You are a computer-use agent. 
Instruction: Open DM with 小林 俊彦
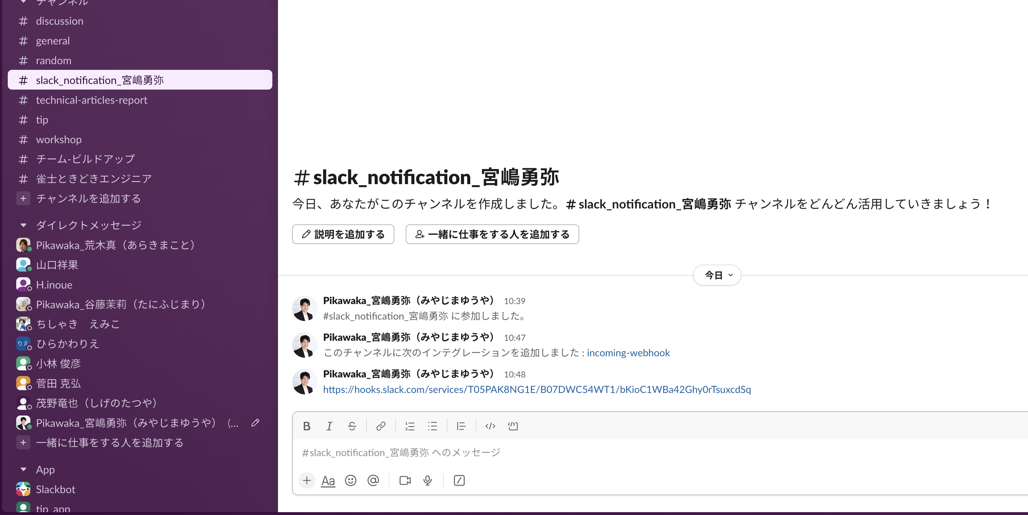pyautogui.click(x=140, y=363)
